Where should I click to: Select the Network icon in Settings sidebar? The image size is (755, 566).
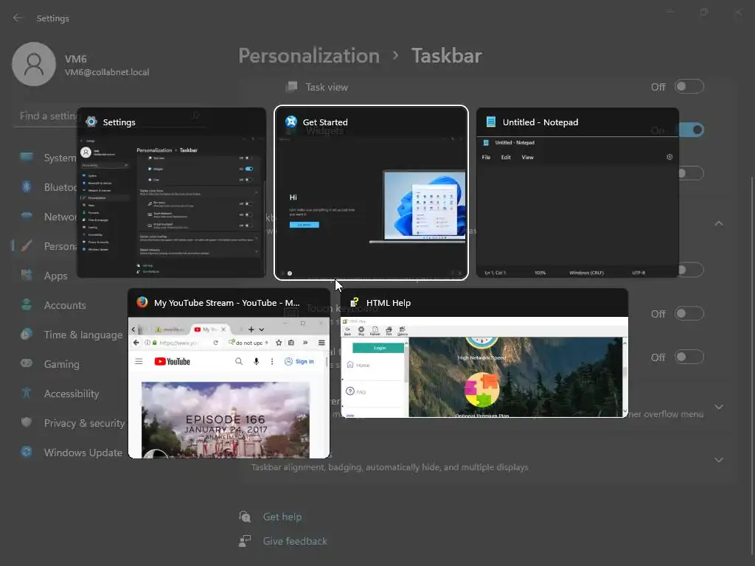(x=27, y=216)
